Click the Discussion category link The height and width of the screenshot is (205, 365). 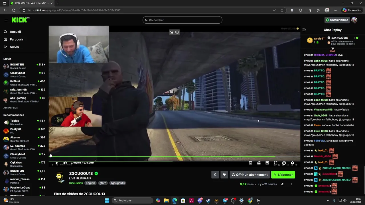tap(76, 183)
